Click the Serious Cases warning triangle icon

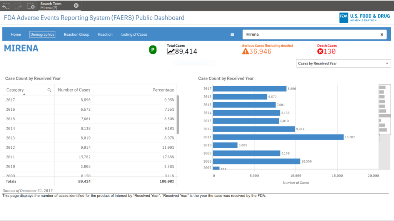pos(245,51)
